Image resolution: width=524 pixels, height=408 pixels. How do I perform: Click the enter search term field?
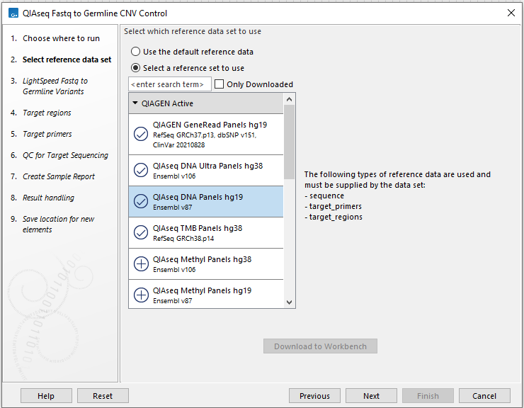coord(170,84)
